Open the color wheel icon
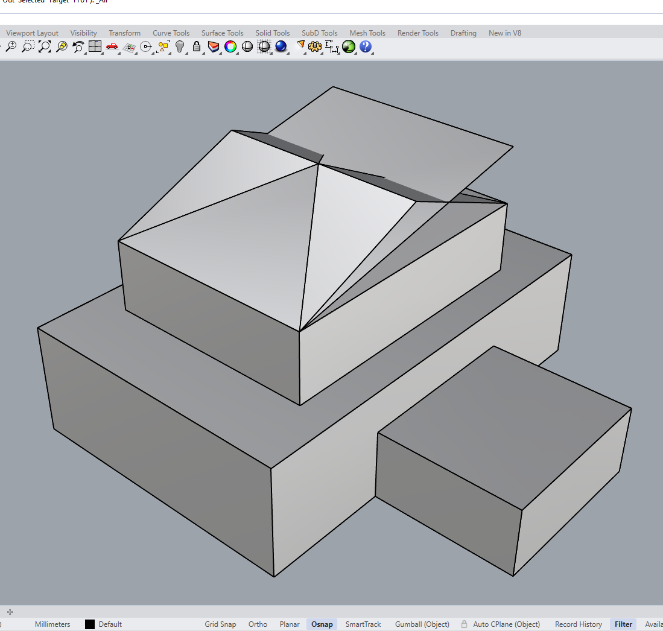 tap(230, 46)
